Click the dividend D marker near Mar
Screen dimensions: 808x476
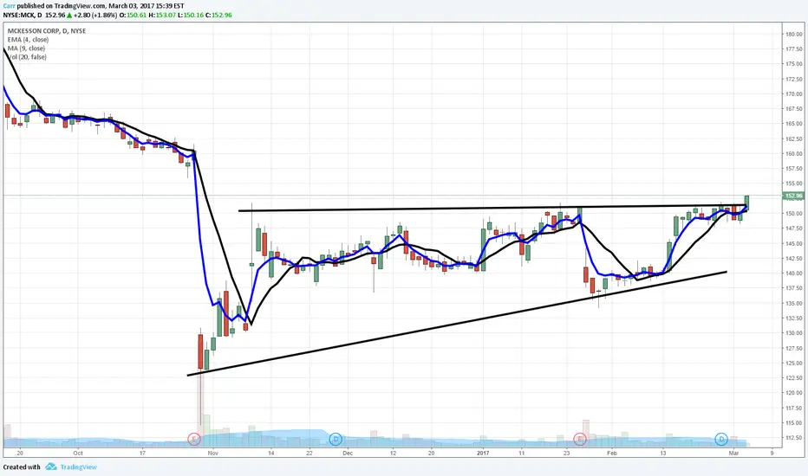pos(721,439)
